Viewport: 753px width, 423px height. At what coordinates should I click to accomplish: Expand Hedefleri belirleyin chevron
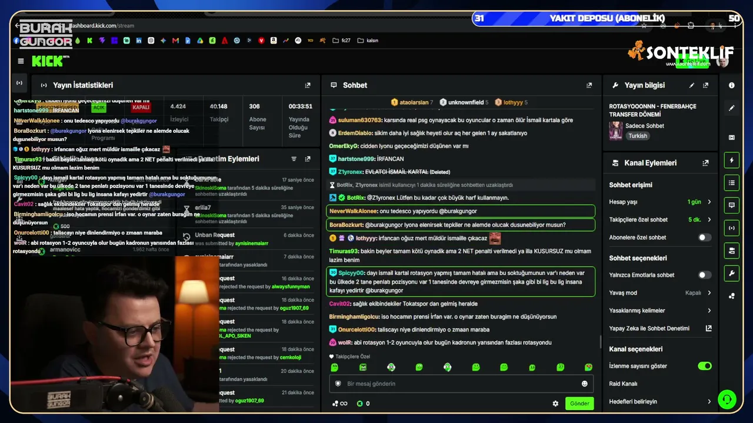pos(709,402)
